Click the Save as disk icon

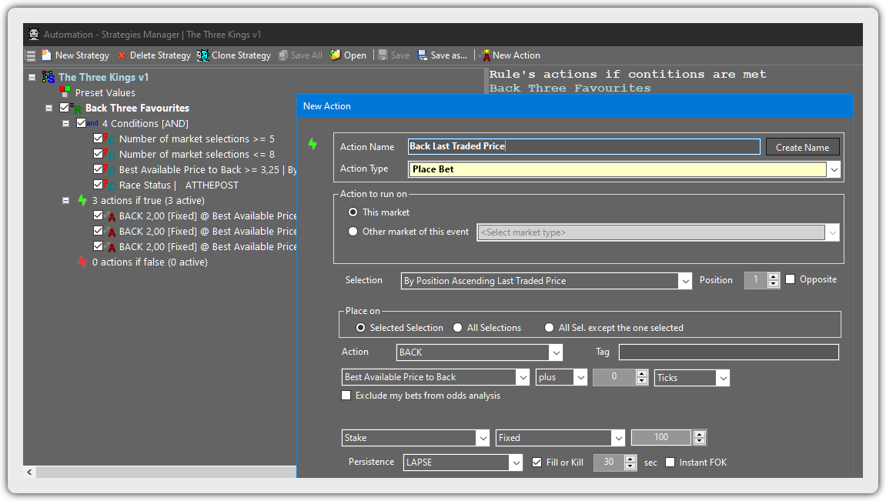pyautogui.click(x=422, y=55)
